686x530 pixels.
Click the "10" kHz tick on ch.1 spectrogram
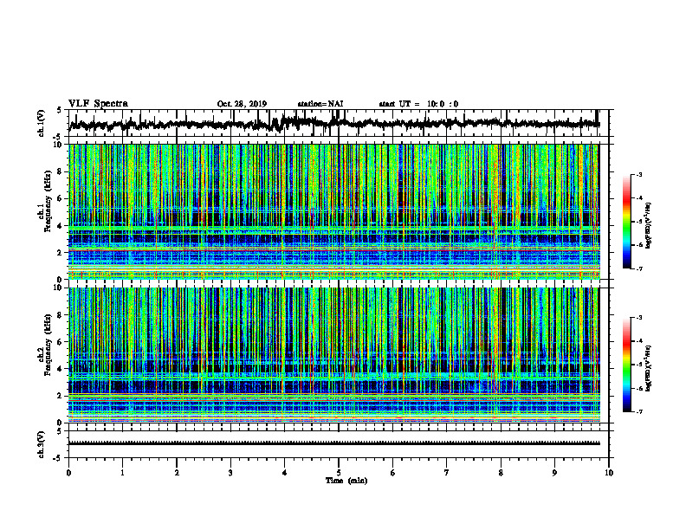59,145
